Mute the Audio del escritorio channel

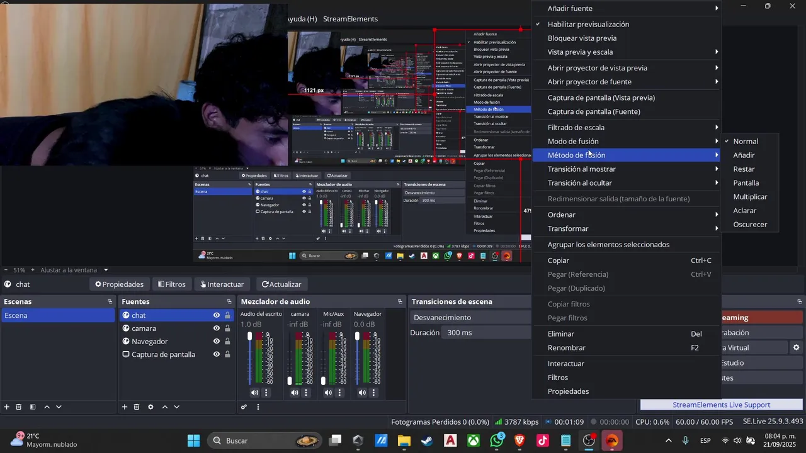pyautogui.click(x=254, y=393)
